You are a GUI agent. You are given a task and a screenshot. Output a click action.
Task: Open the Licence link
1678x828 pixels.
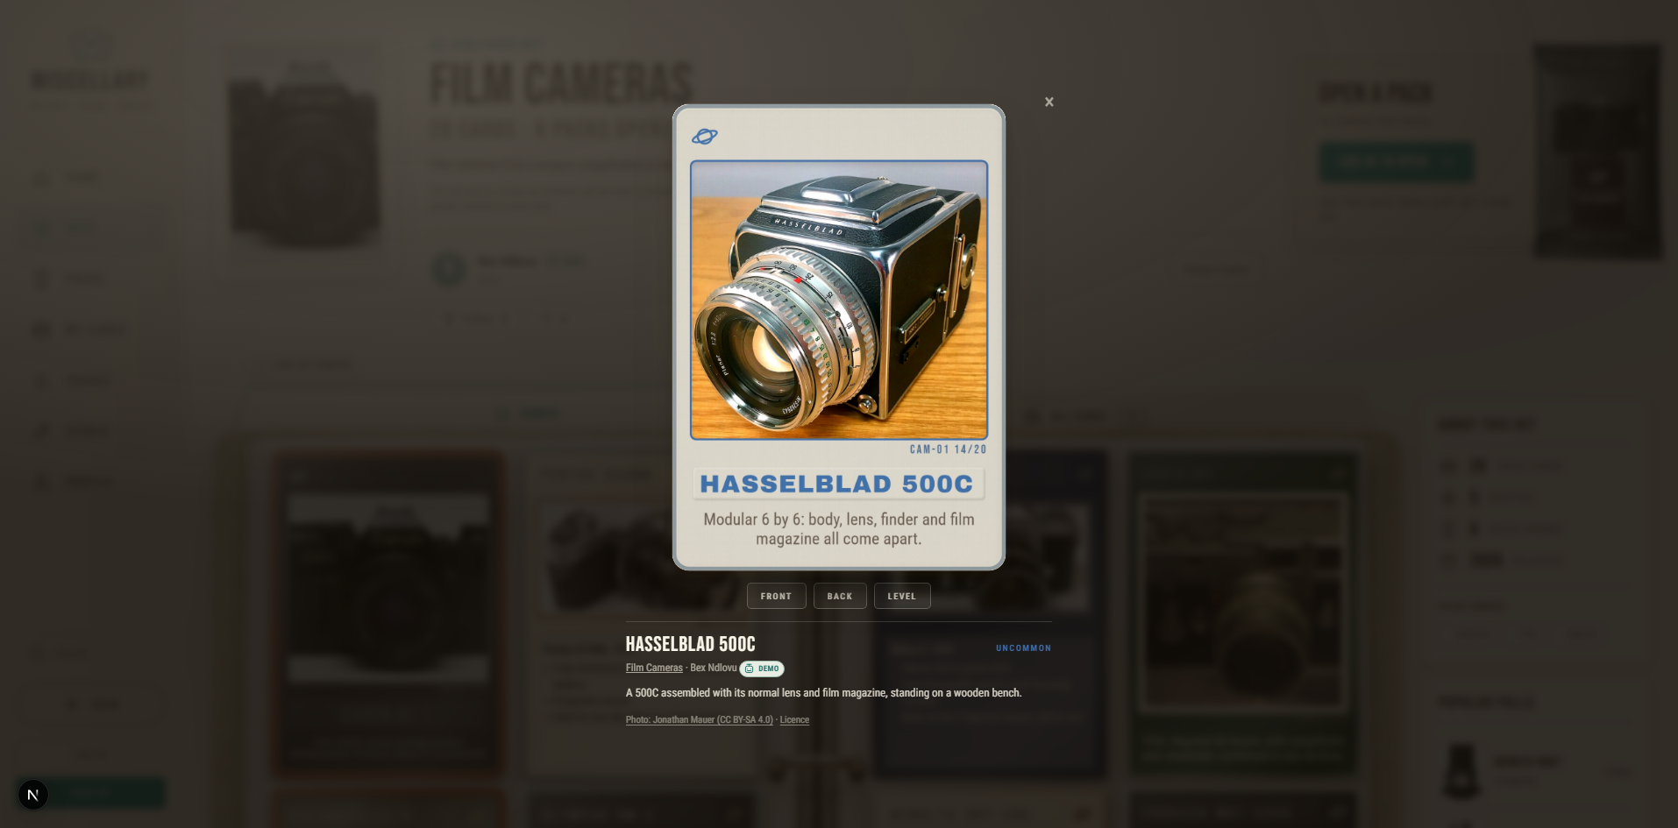tap(794, 720)
